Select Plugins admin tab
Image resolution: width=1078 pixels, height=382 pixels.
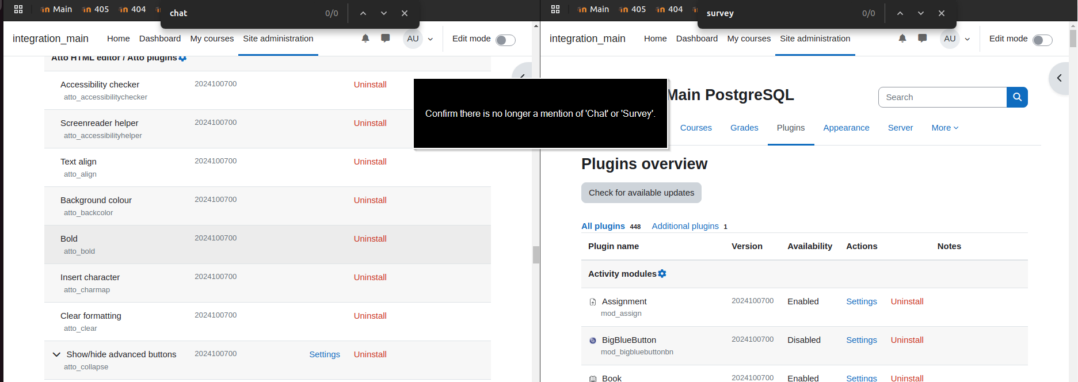point(791,128)
